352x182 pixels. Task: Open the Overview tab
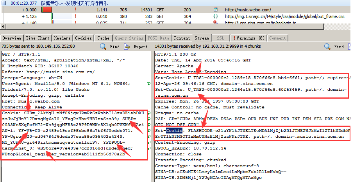(x=12, y=38)
